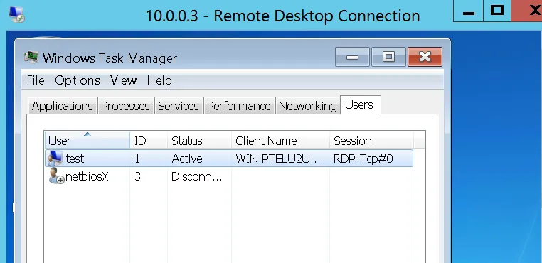The image size is (542, 263).
Task: Open the File menu
Action: [36, 80]
